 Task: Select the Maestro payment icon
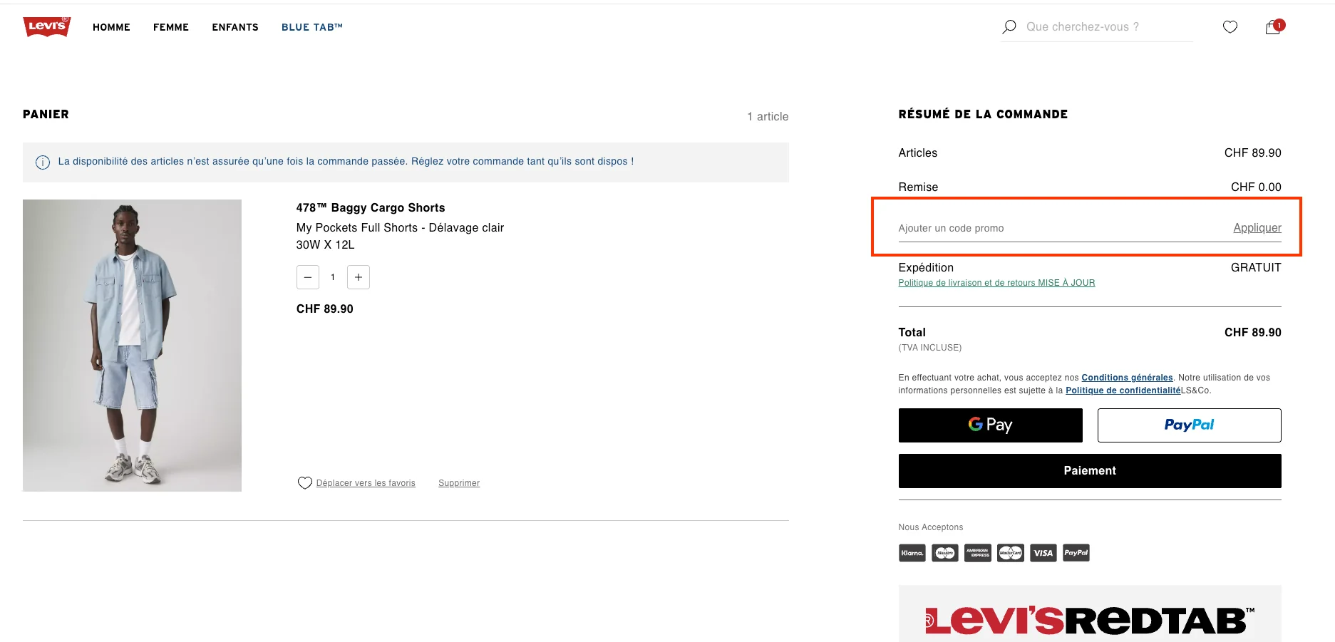point(945,553)
